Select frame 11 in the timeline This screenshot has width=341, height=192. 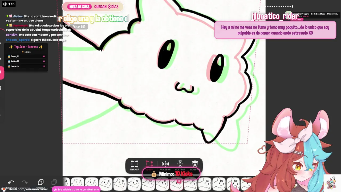(x=162, y=183)
